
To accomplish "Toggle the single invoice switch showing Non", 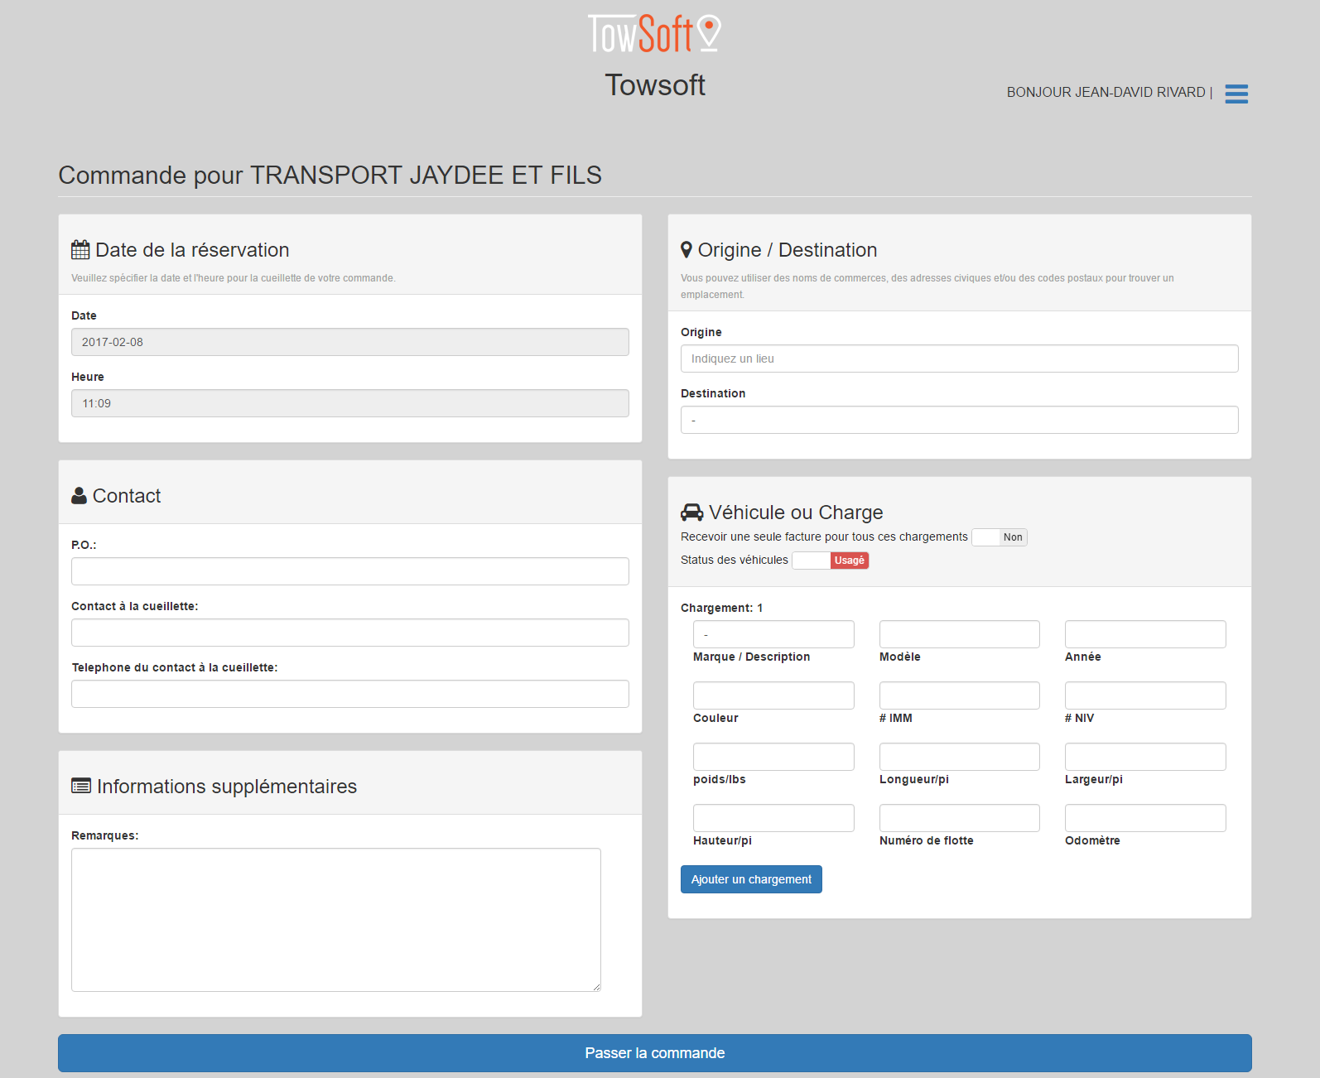I will pos(999,537).
